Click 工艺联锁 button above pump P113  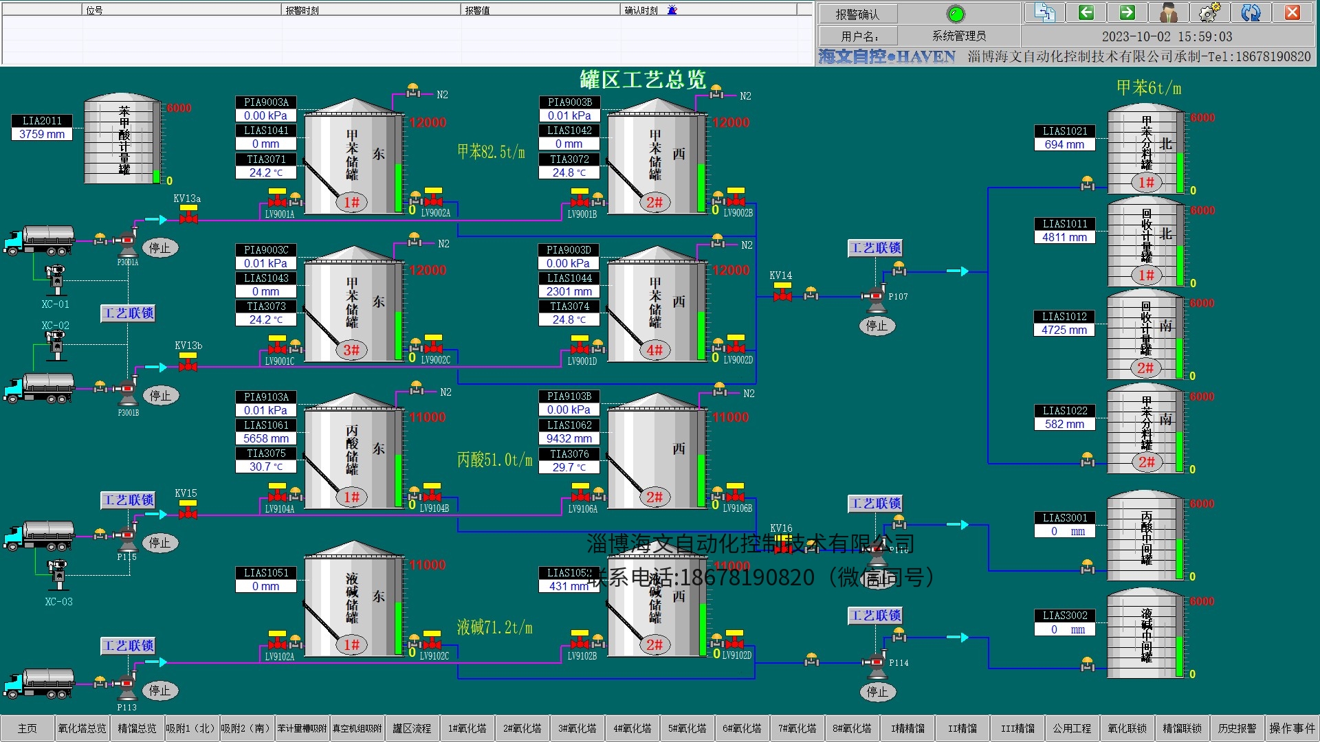[129, 646]
